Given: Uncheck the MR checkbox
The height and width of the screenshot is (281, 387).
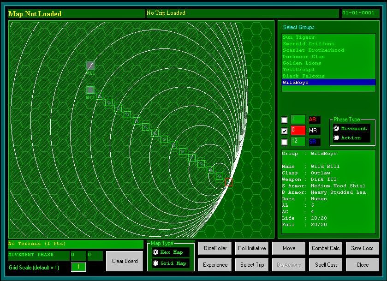Looking at the screenshot, I should click(284, 131).
